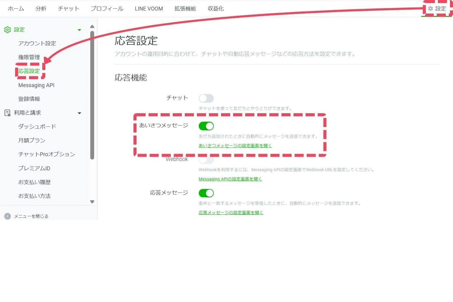Select アカウント設定 in the sidebar

37,43
